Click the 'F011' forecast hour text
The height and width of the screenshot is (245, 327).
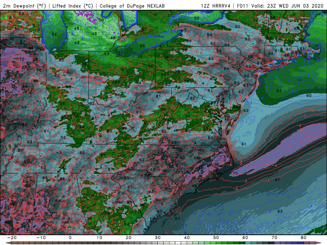(242, 6)
